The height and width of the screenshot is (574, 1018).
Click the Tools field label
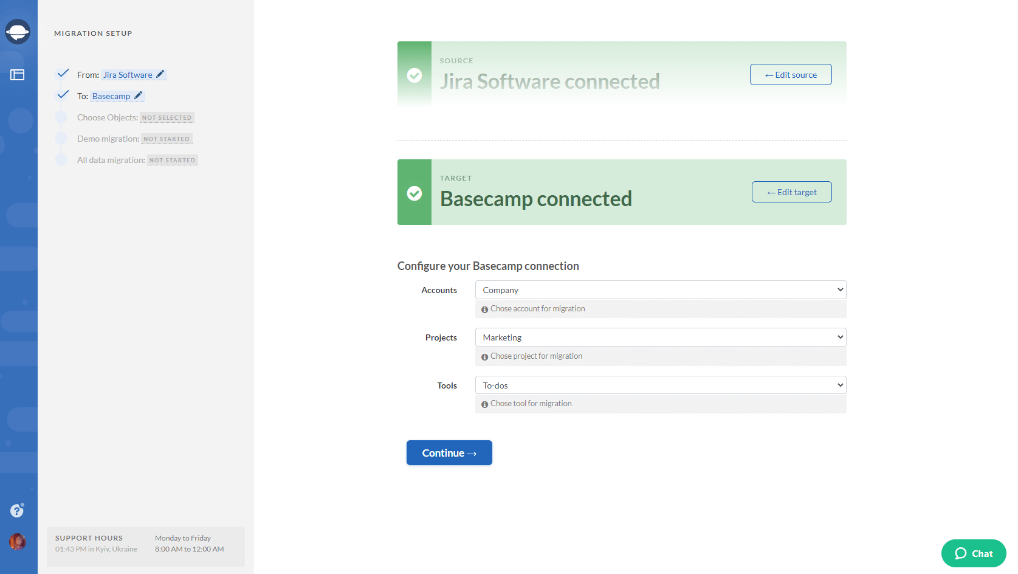[447, 386]
